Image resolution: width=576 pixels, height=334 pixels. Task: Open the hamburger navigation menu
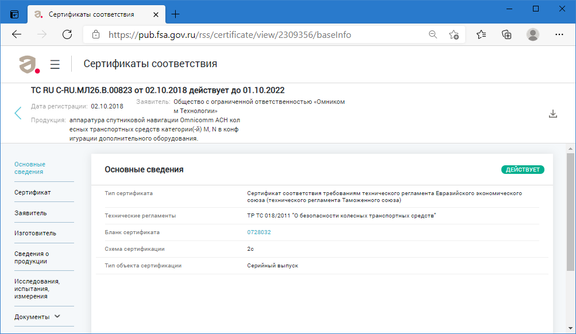[x=55, y=64]
